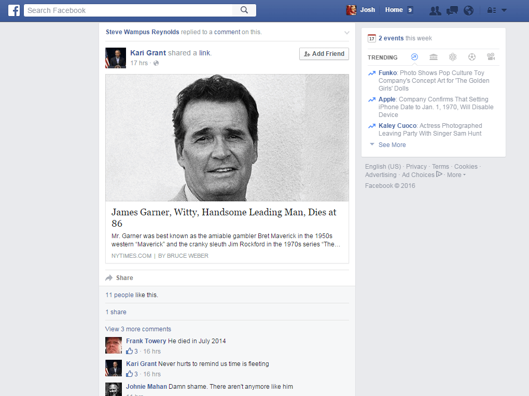Click the search magnifier button

(244, 10)
